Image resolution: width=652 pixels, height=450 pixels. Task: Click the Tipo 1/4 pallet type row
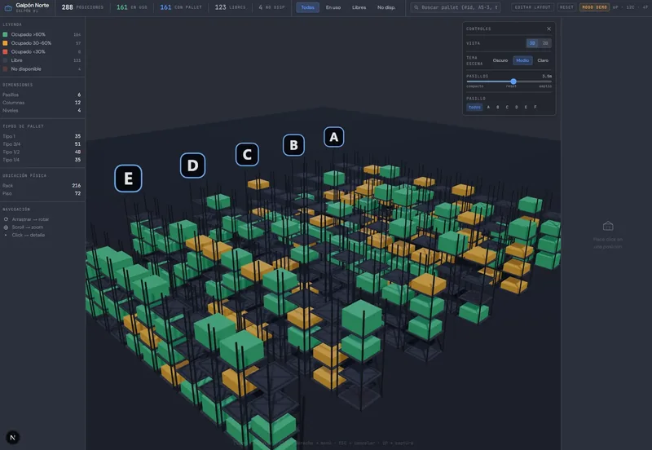[42, 160]
